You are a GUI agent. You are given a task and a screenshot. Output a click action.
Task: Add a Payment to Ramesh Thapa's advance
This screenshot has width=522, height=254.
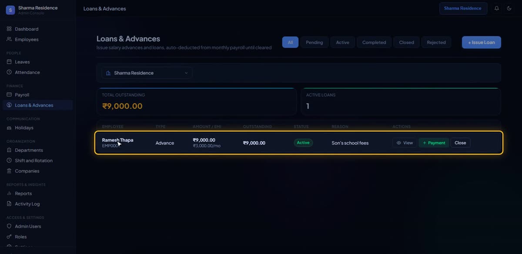pos(434,143)
